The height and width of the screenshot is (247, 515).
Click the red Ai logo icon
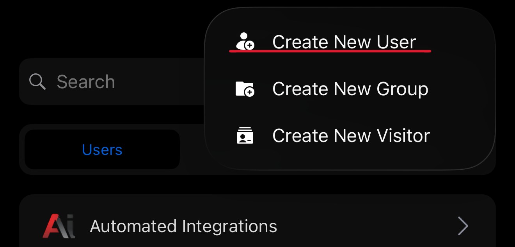(x=59, y=226)
